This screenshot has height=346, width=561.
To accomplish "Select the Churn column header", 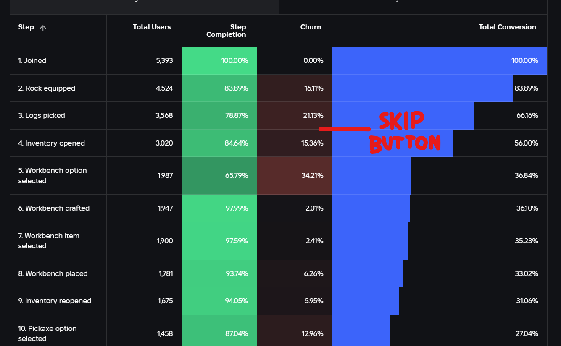I will click(311, 27).
